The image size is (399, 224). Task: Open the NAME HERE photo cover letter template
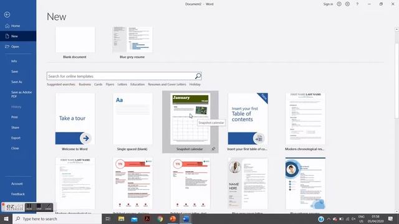click(x=248, y=184)
